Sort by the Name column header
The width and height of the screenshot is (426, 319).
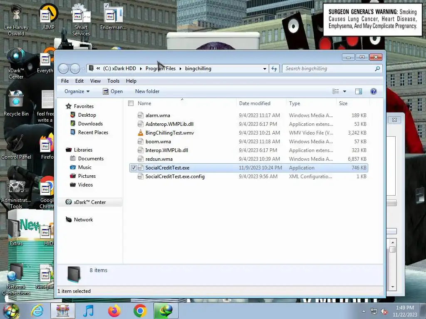[x=181, y=103]
